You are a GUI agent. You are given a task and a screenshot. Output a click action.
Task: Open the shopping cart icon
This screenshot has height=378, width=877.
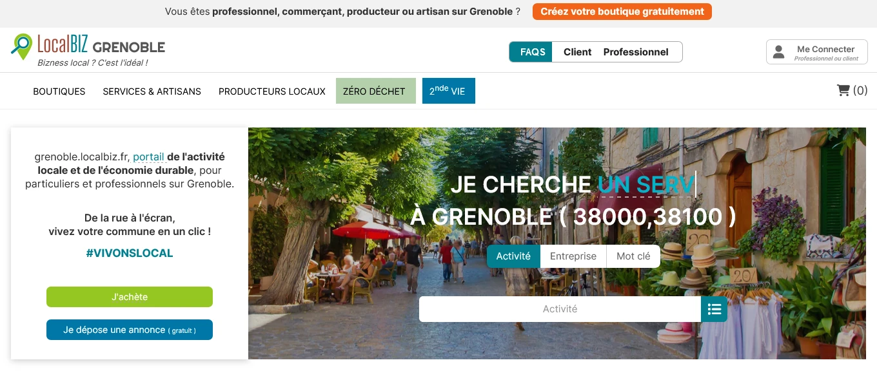[843, 91]
